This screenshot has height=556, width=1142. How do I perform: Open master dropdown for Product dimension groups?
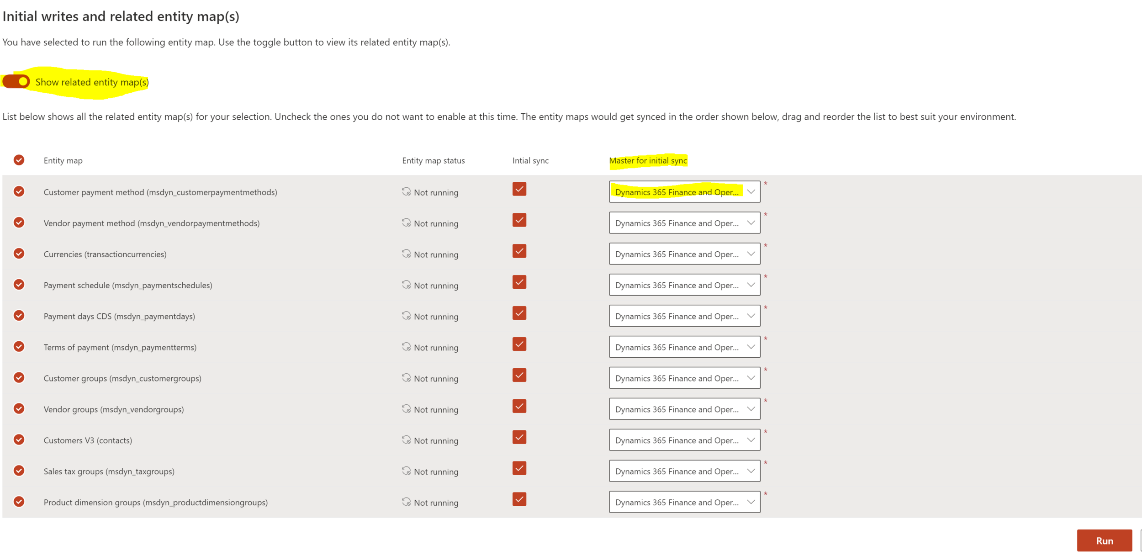pyautogui.click(x=684, y=503)
